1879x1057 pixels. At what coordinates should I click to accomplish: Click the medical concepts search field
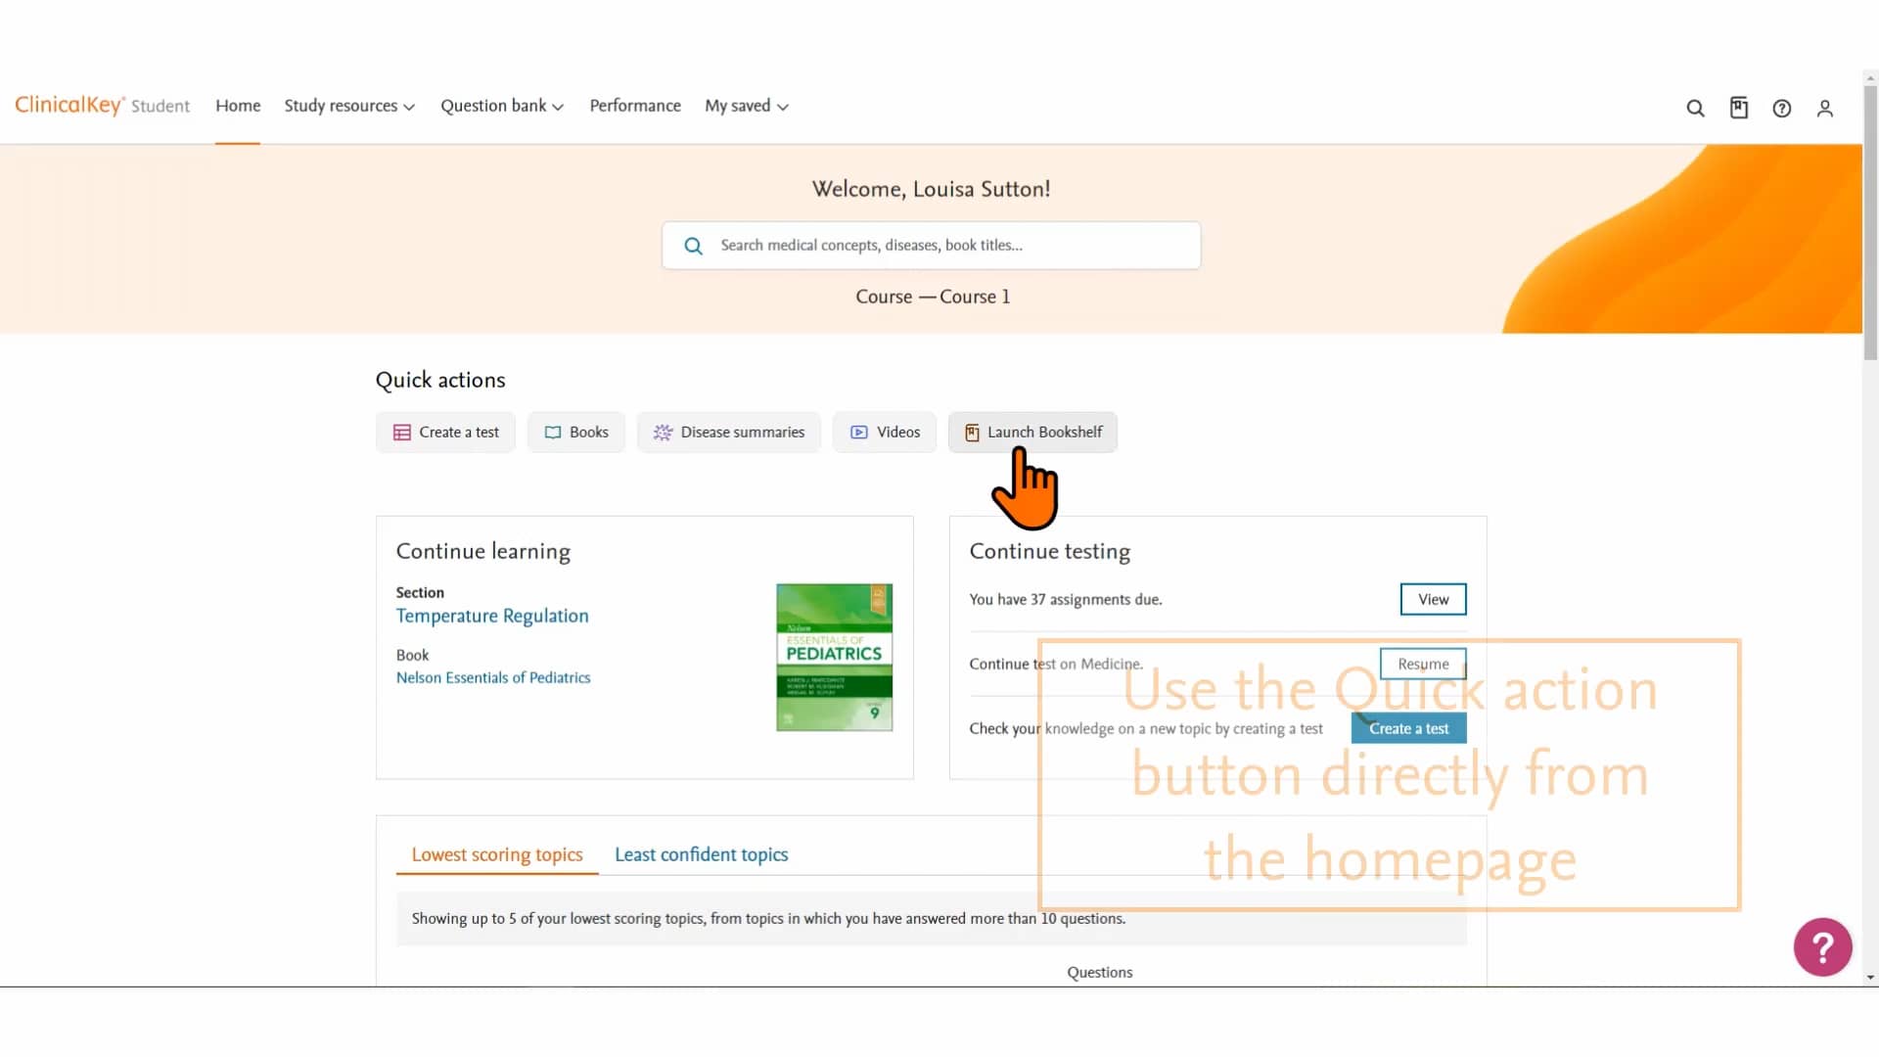[x=931, y=245]
